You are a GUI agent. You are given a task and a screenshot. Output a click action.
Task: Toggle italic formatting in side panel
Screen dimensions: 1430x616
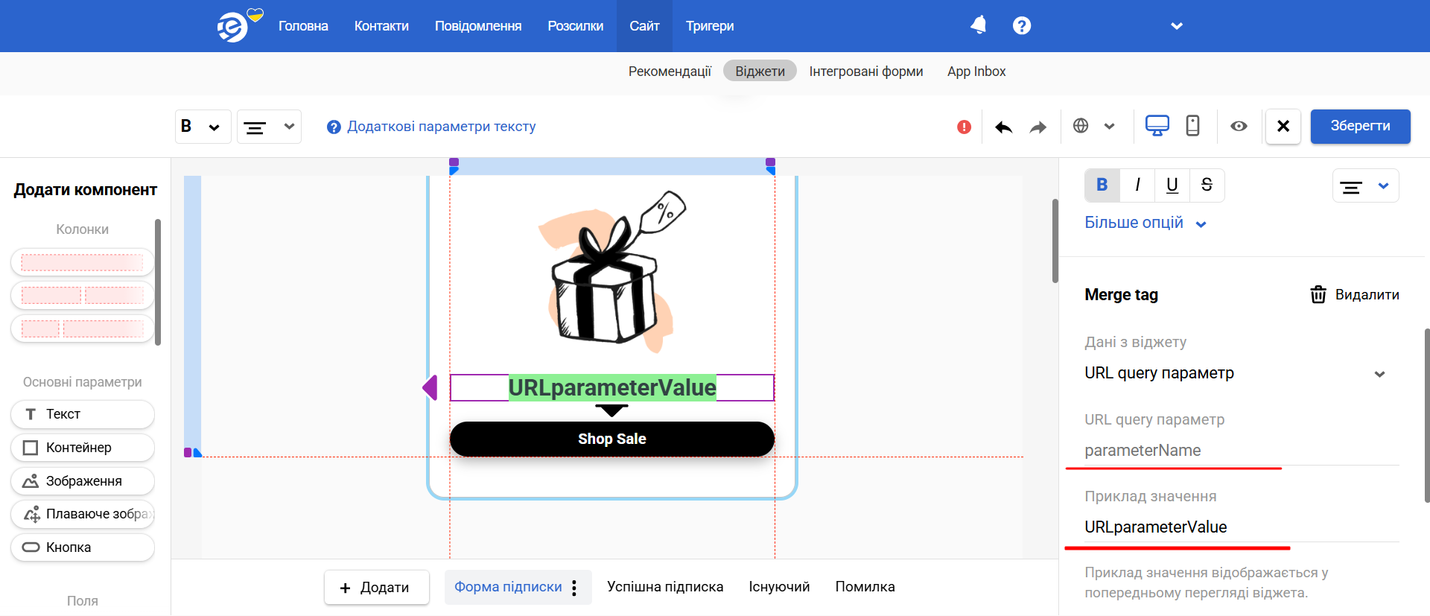tap(1137, 185)
